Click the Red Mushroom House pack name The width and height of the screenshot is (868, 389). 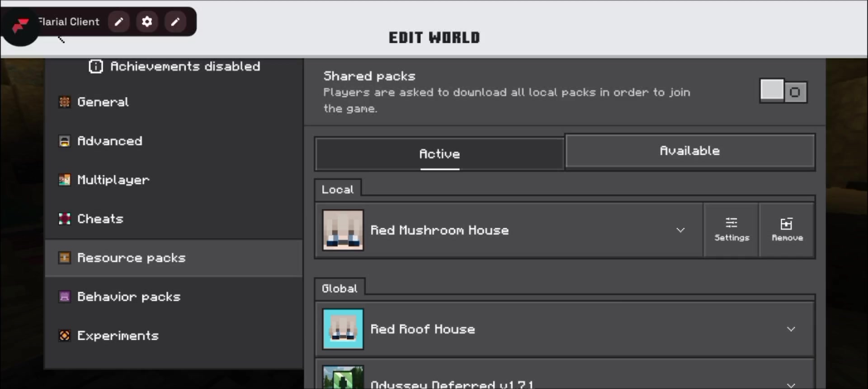(439, 230)
